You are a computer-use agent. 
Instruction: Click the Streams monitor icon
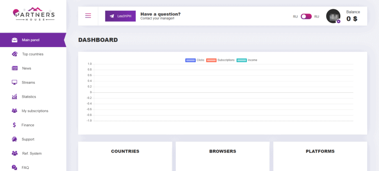[14, 82]
